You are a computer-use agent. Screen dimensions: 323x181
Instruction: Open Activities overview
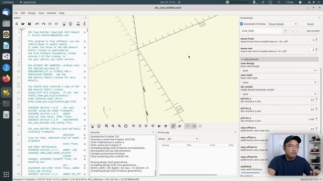pos(8,2)
